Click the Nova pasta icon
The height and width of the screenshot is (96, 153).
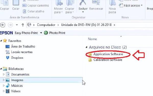[x=112, y=3]
